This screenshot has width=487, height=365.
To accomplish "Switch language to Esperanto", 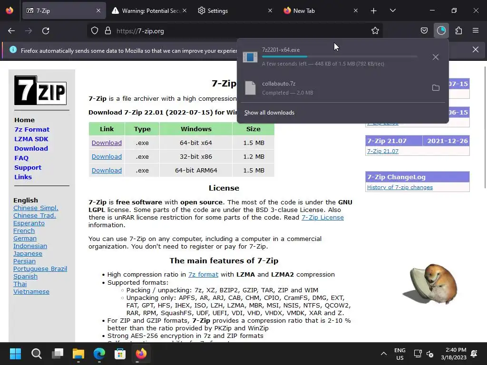I will point(29,223).
